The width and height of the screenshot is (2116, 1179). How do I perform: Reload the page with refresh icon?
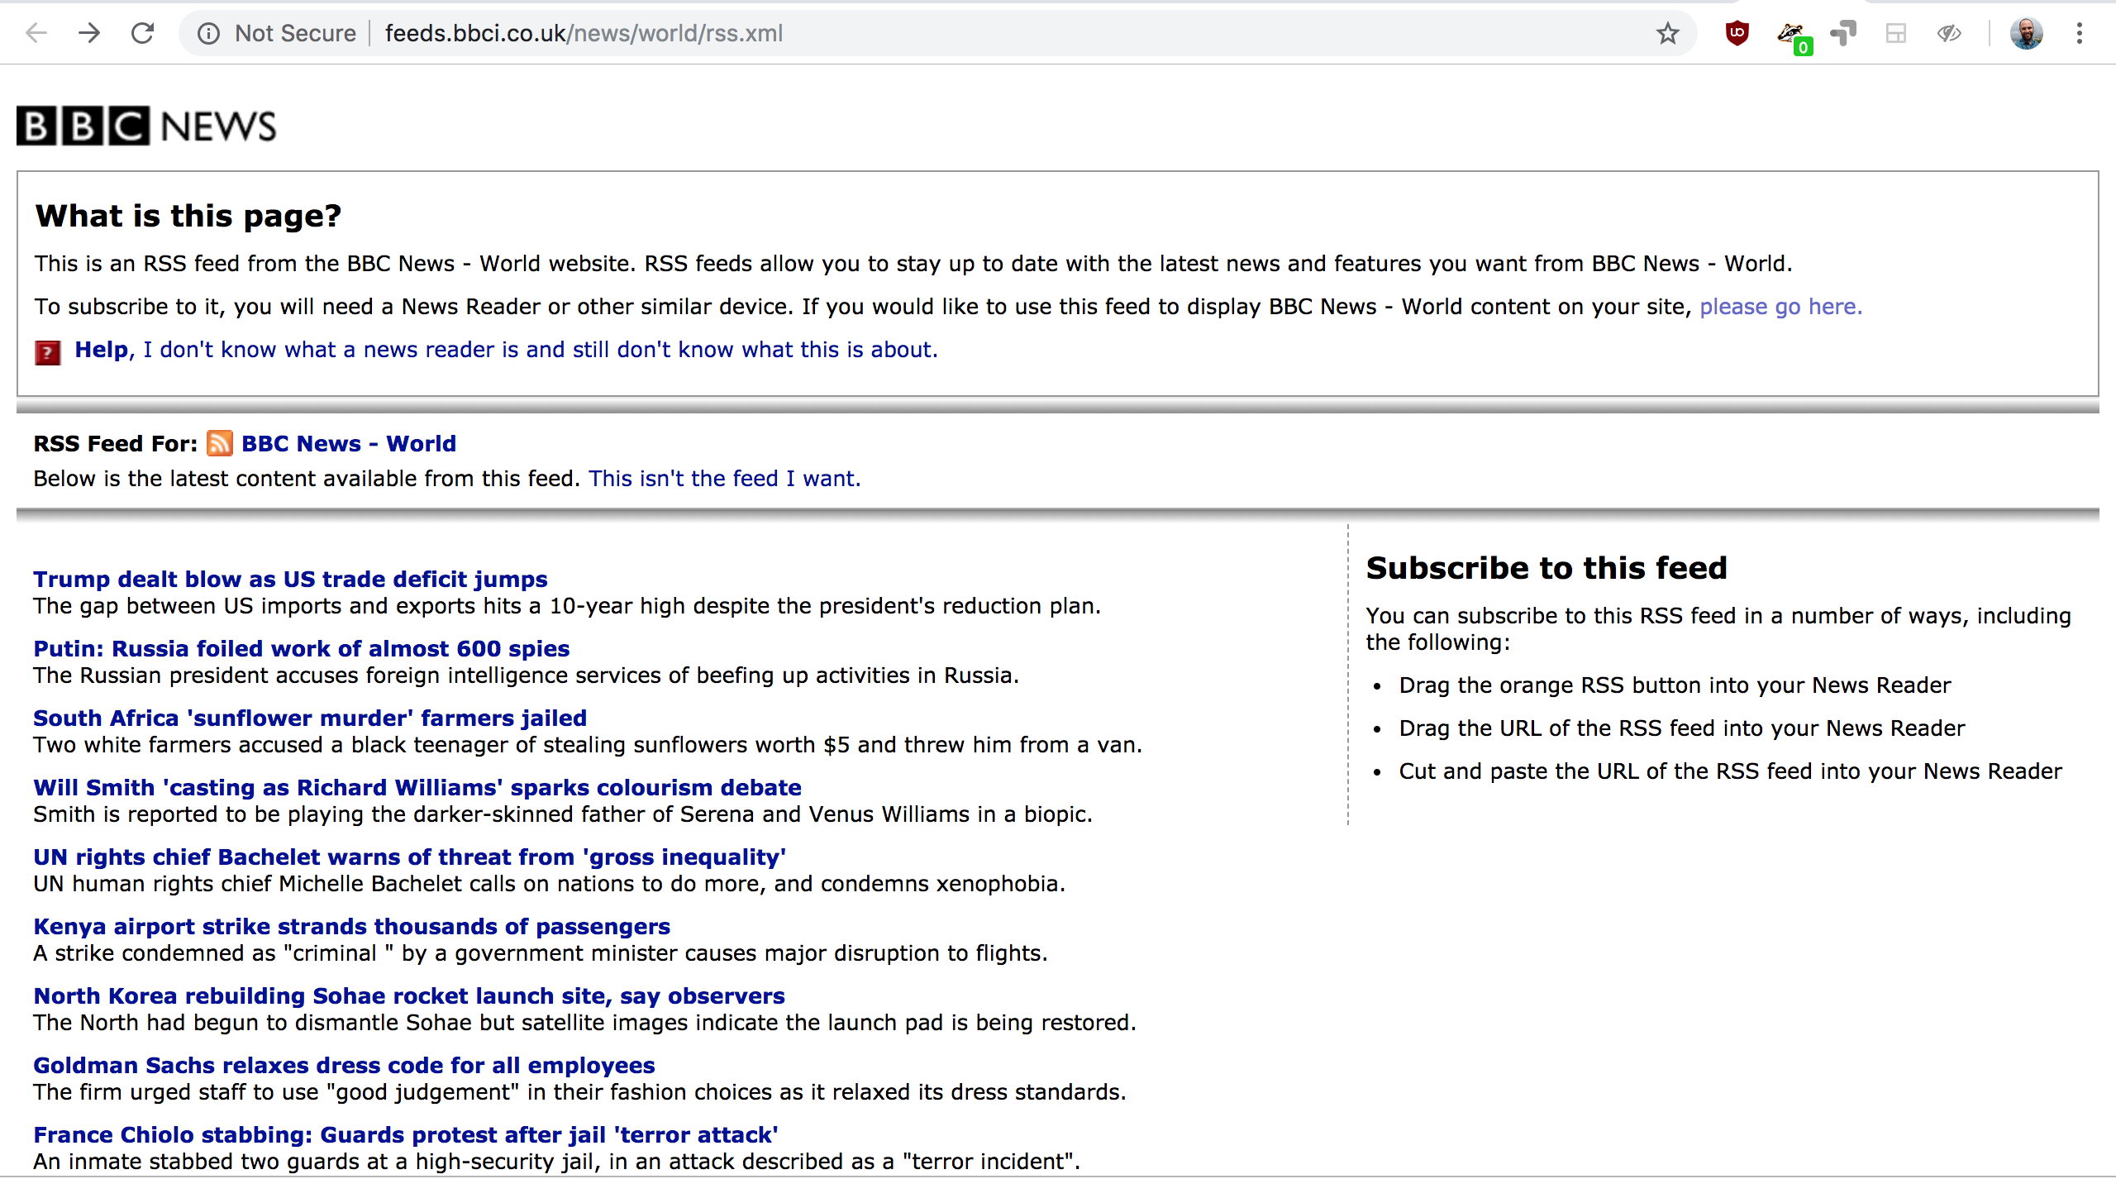click(143, 33)
